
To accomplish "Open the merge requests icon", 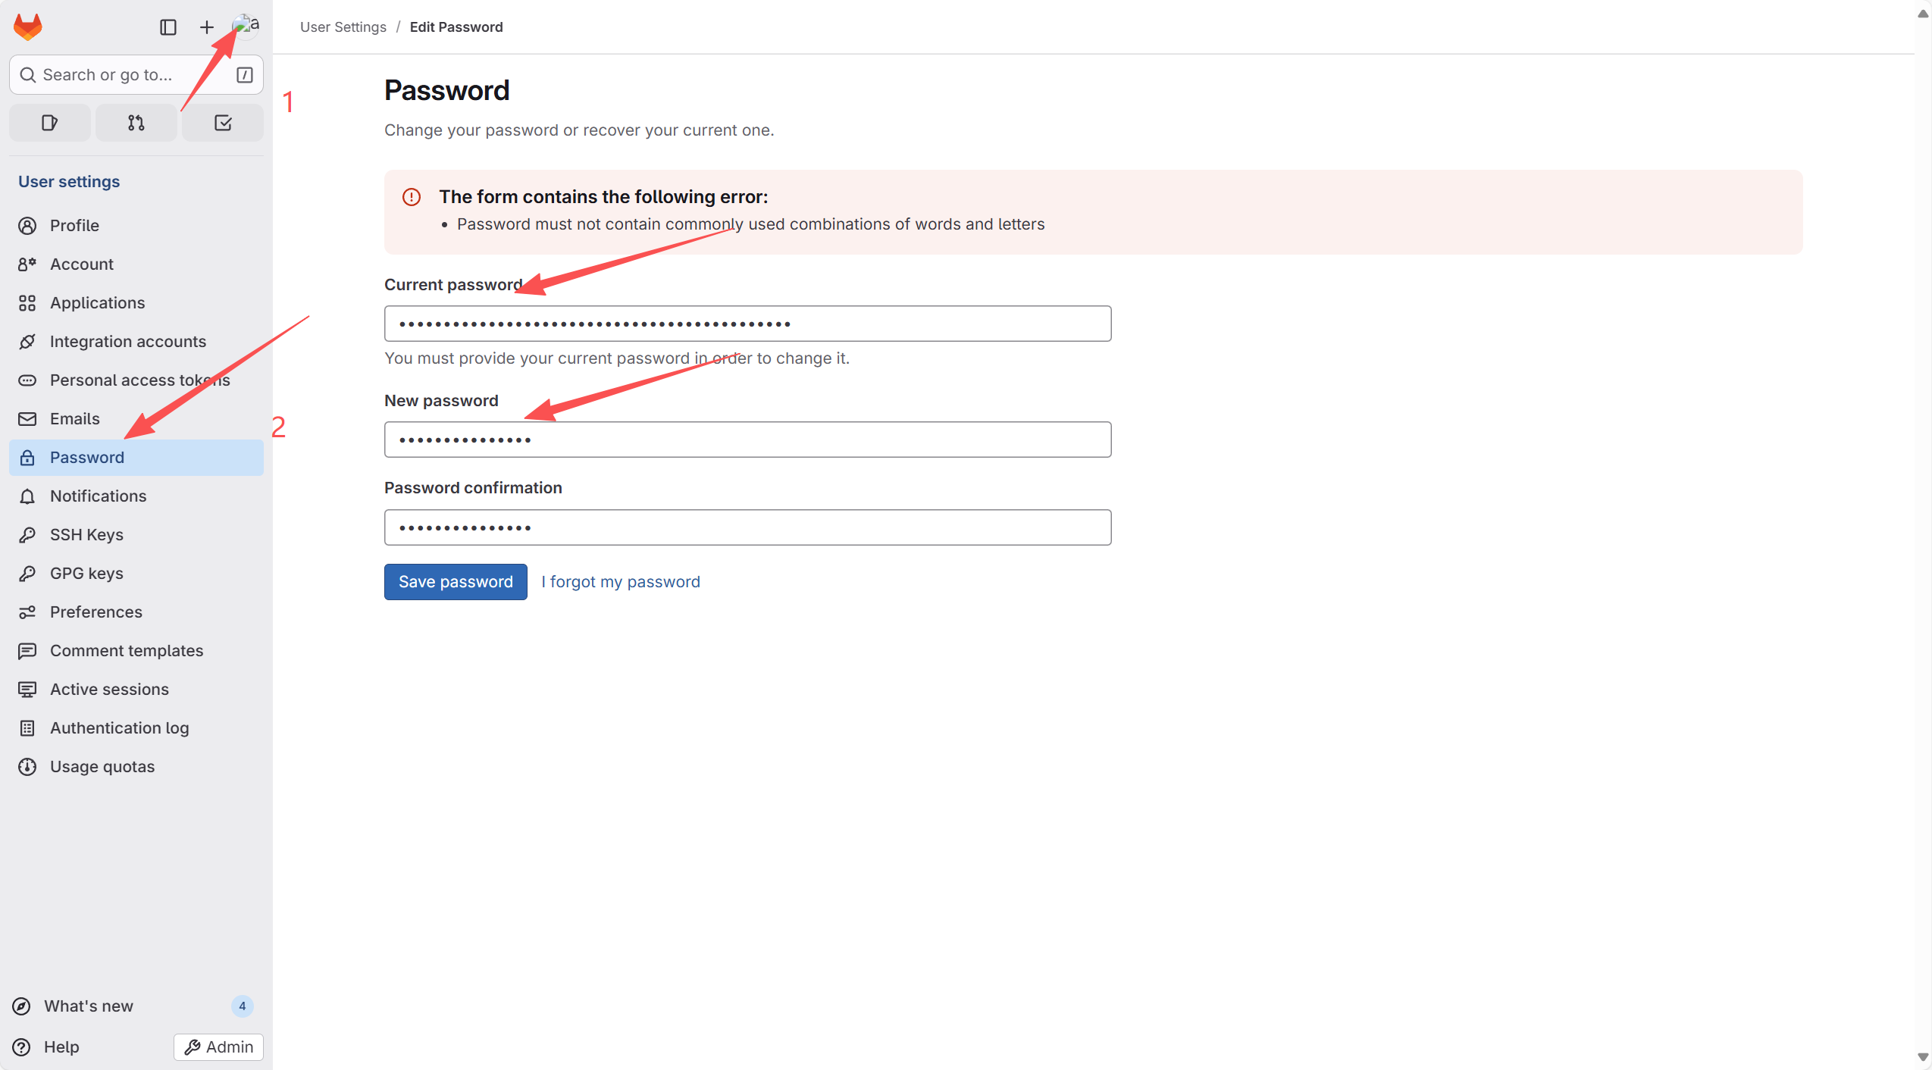I will coord(136,123).
